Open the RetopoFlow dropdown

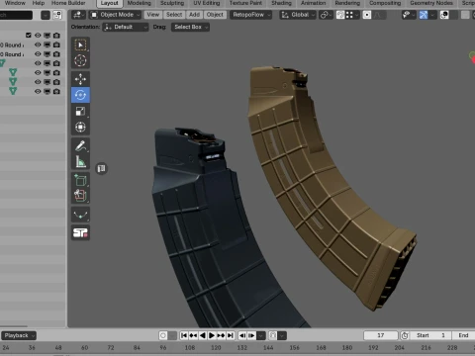coord(250,15)
